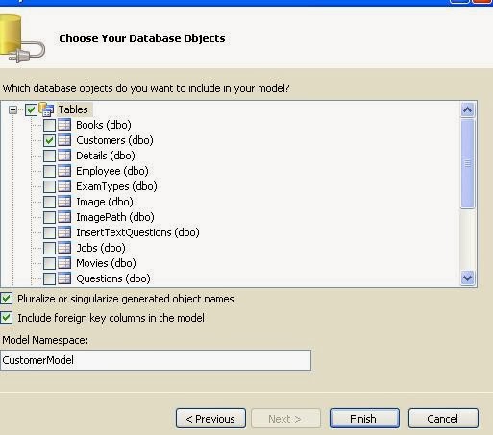493x435 pixels.
Task: Click the scroll down arrow
Action: pyautogui.click(x=467, y=278)
